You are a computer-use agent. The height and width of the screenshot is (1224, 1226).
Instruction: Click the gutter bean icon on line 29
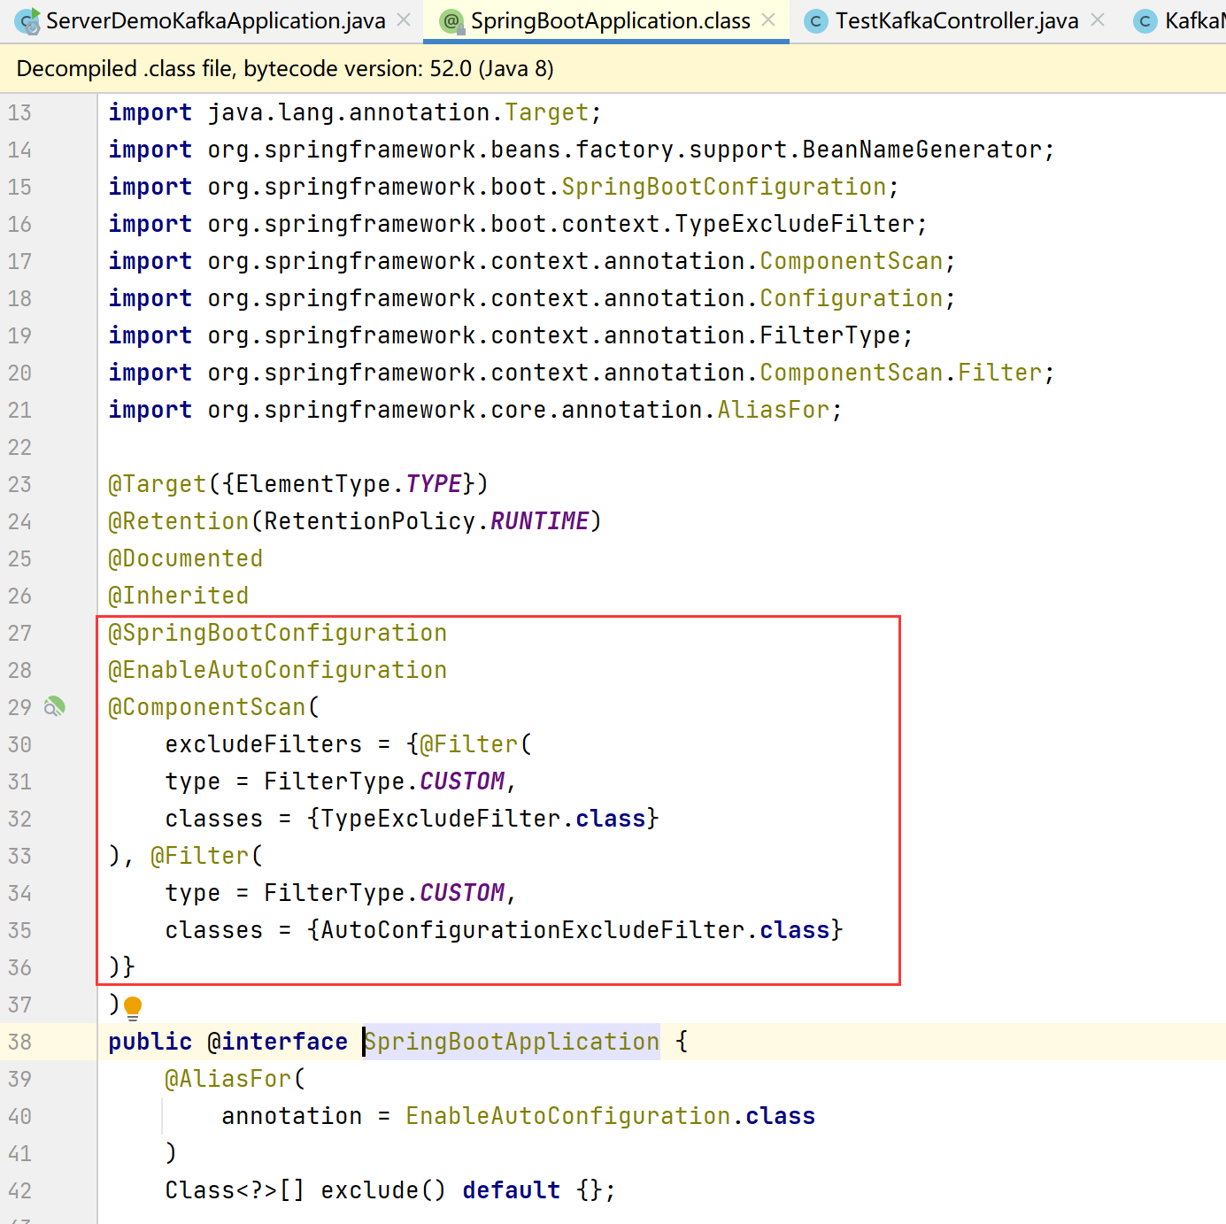point(55,706)
